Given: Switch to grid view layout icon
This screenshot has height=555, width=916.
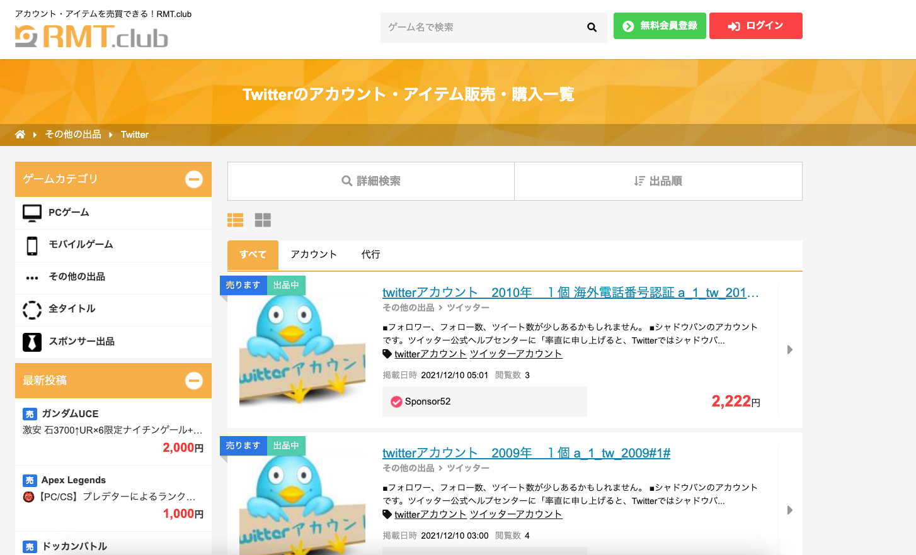Looking at the screenshot, I should click(263, 220).
